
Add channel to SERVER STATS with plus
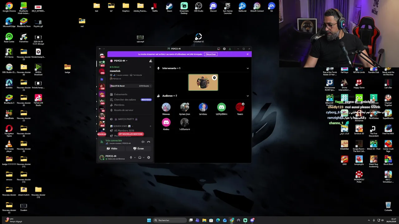tap(150, 126)
